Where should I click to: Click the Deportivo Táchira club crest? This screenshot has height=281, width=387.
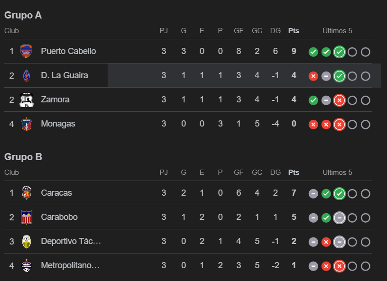pyautogui.click(x=26, y=241)
